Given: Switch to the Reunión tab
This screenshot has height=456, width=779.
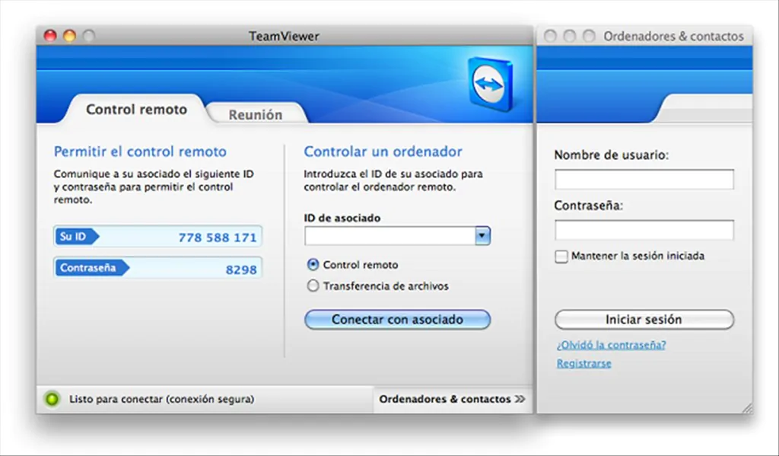Looking at the screenshot, I should click(x=256, y=114).
